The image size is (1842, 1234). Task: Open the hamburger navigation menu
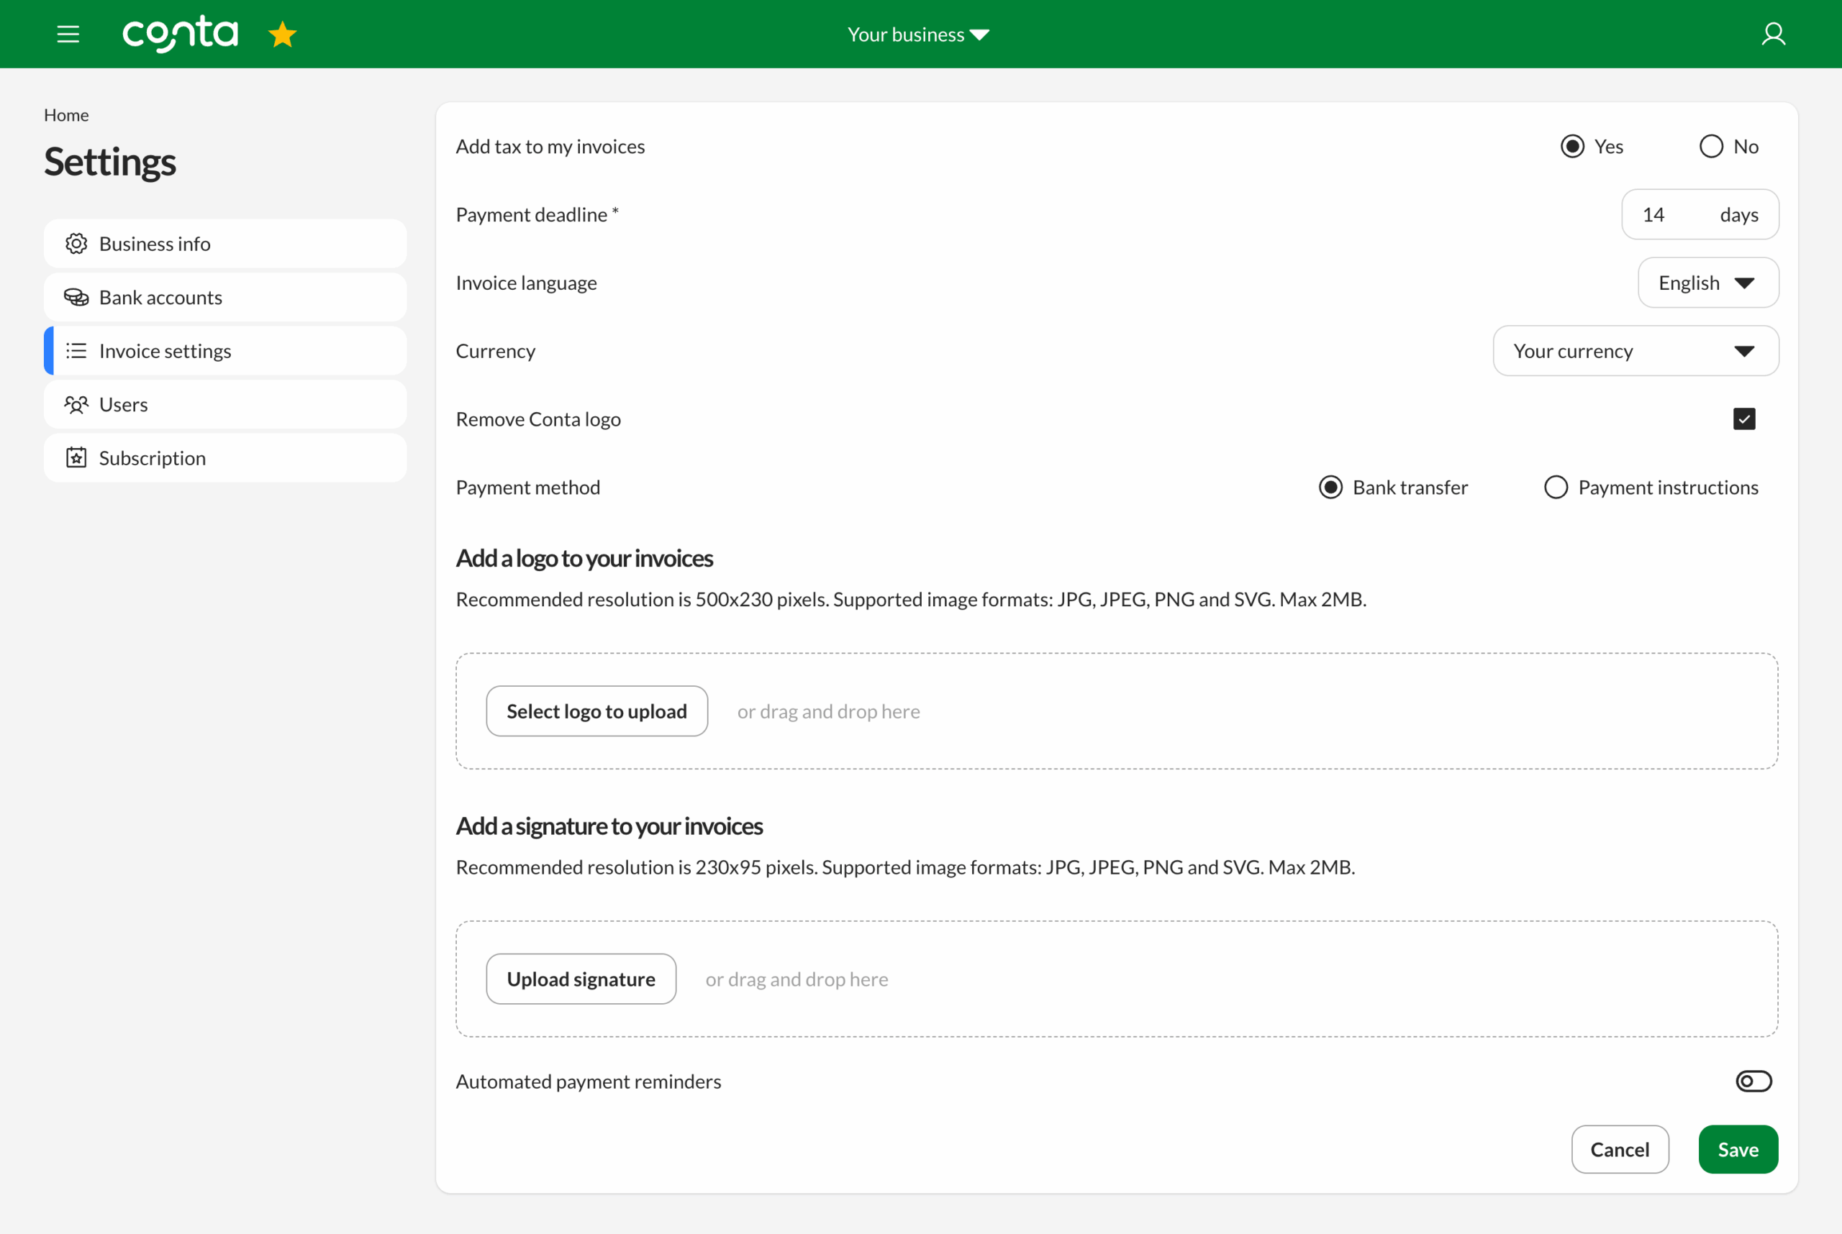coord(68,34)
